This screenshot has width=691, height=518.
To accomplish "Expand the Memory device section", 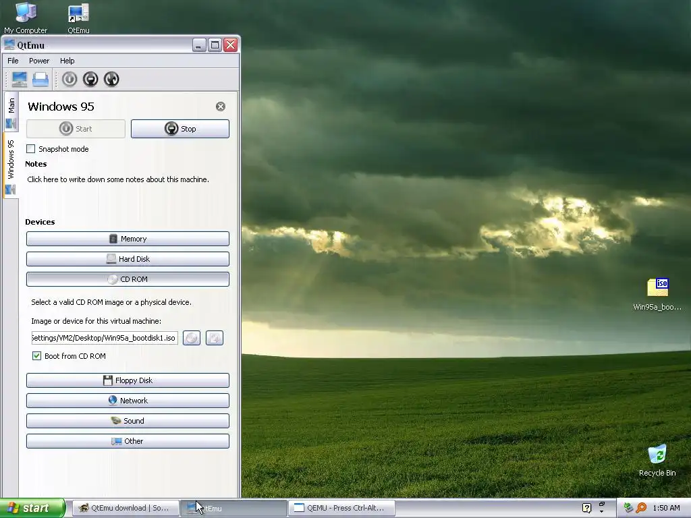I will [128, 239].
